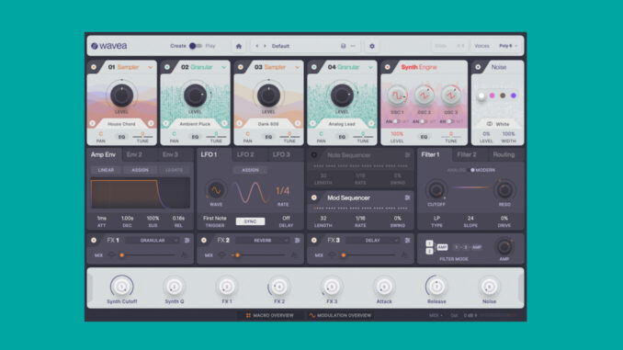Click the save preset disk icon
This screenshot has height=350, width=623.
point(344,46)
